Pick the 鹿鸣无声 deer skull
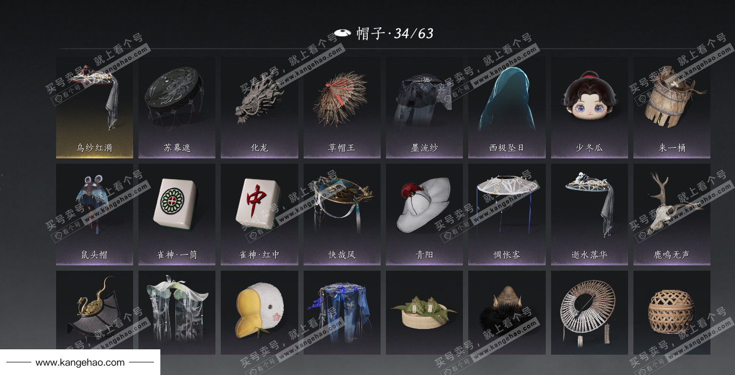Screen dimensions: 735x375 click(672, 215)
